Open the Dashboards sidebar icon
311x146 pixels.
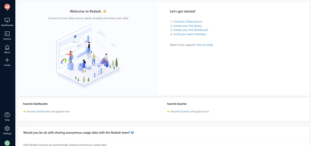(7, 20)
